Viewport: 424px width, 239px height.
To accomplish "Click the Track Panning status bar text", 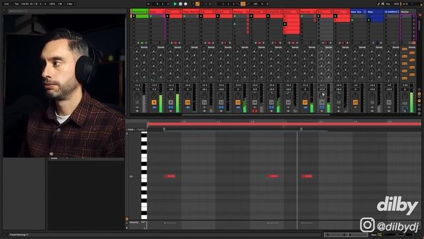I will [x=19, y=234].
